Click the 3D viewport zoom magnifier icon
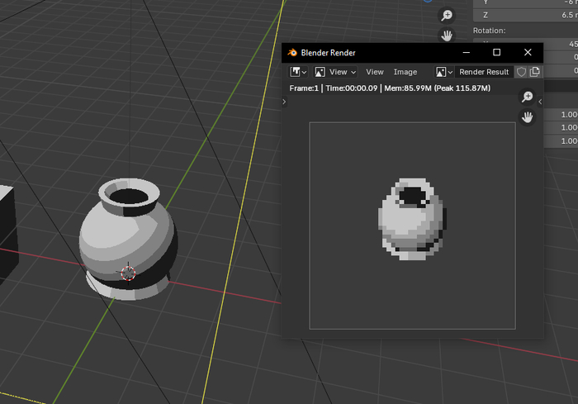This screenshot has width=578, height=404. 447,16
